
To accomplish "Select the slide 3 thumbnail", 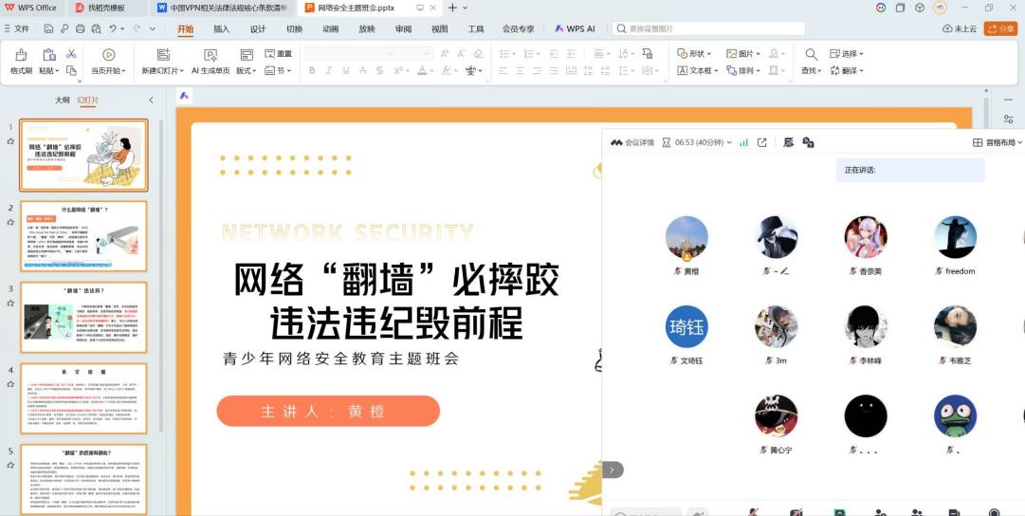I will [x=84, y=317].
